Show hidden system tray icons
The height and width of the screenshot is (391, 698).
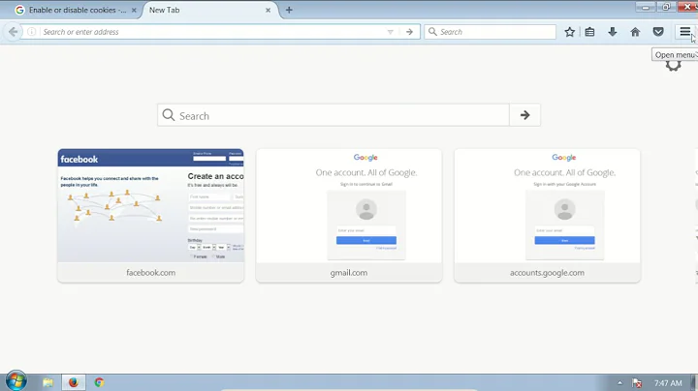coord(619,382)
